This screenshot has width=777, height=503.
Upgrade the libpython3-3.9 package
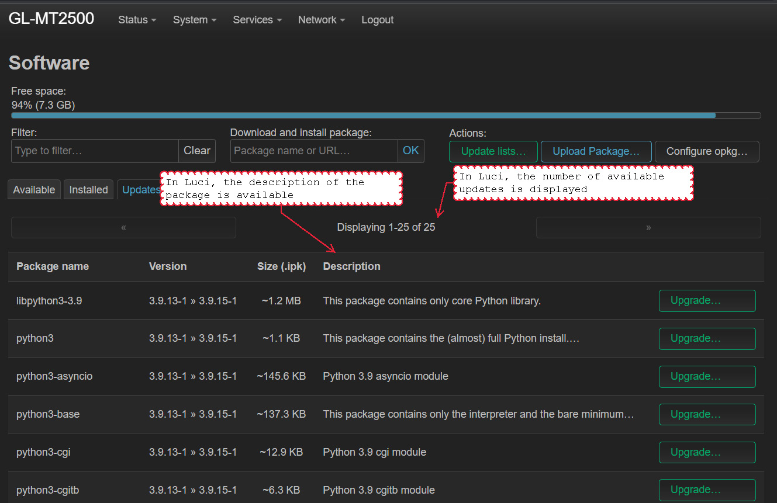point(707,301)
